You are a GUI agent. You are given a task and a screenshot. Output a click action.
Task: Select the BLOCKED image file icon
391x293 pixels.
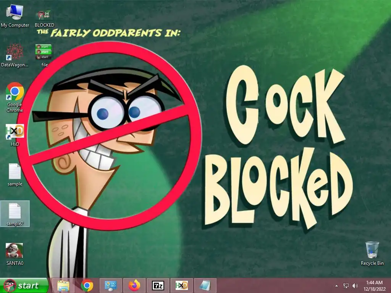(x=44, y=18)
